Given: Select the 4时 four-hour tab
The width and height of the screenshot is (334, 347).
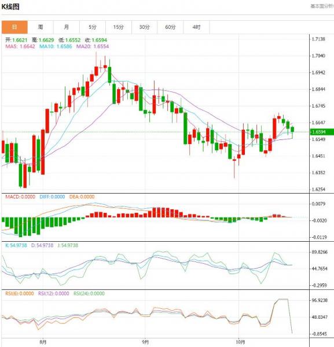Looking at the screenshot, I should pyautogui.click(x=196, y=27).
